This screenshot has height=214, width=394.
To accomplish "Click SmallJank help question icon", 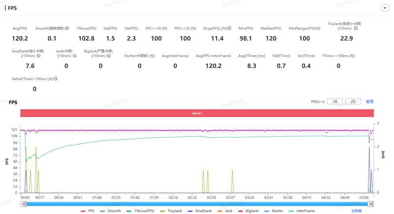I will point(38,56).
